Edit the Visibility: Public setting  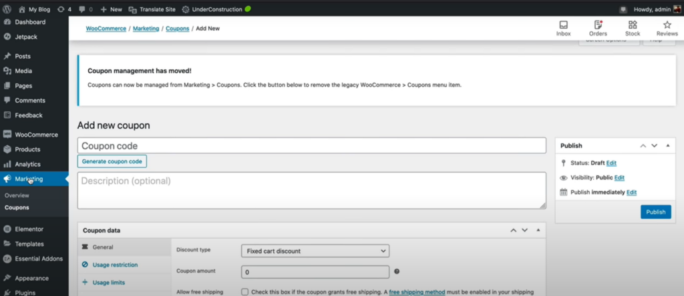[619, 177]
